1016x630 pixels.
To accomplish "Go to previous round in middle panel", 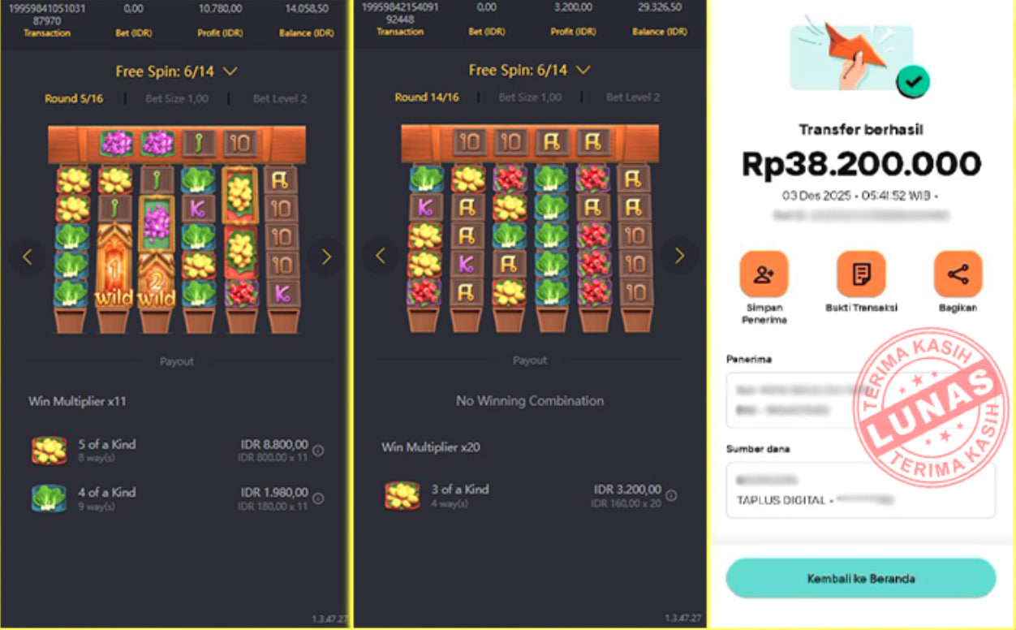I will coord(380,256).
